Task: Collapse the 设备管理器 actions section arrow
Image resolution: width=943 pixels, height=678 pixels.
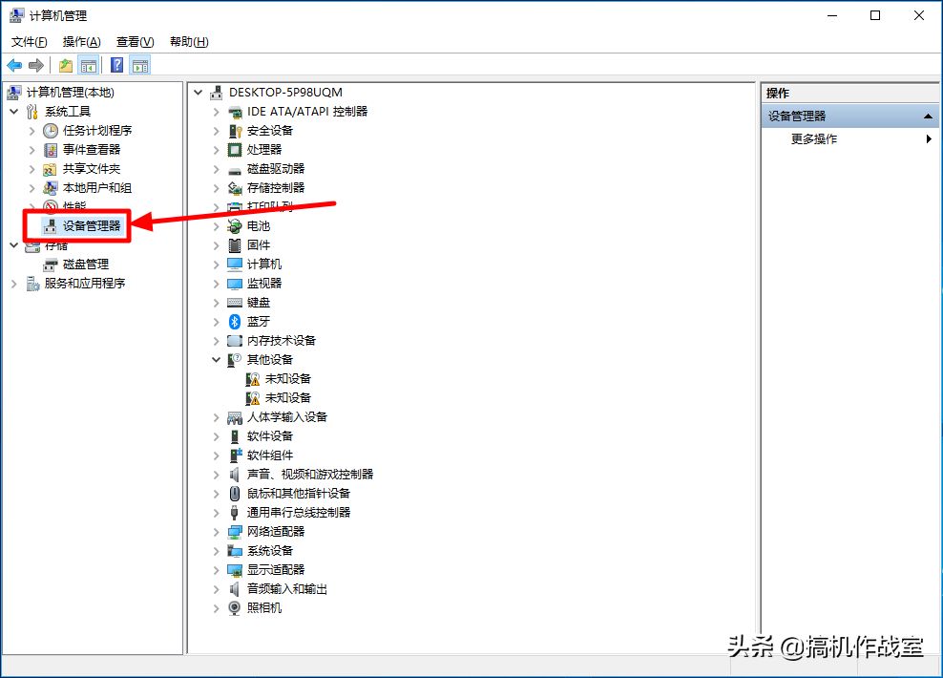Action: coord(928,117)
